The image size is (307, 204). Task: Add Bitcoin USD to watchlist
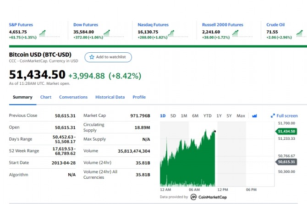(x=108, y=57)
